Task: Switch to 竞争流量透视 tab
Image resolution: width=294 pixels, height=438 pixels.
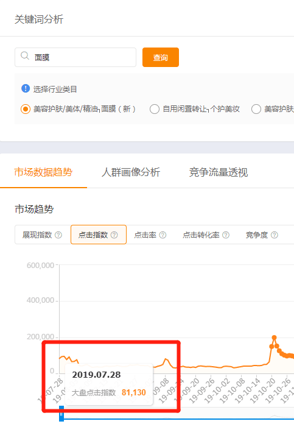Action: [219, 172]
